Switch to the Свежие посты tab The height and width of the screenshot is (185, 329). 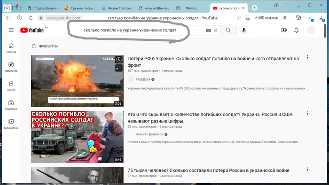point(80,8)
